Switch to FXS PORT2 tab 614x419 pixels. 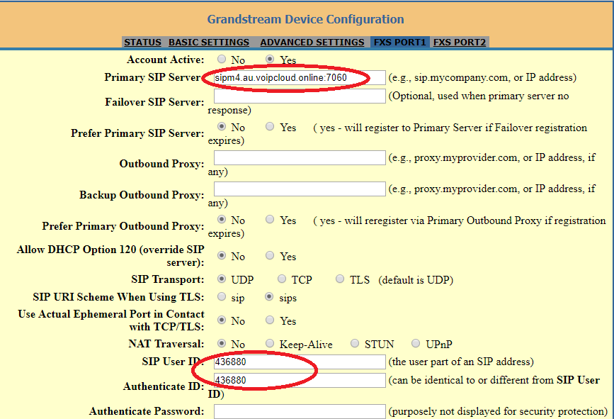pos(460,43)
